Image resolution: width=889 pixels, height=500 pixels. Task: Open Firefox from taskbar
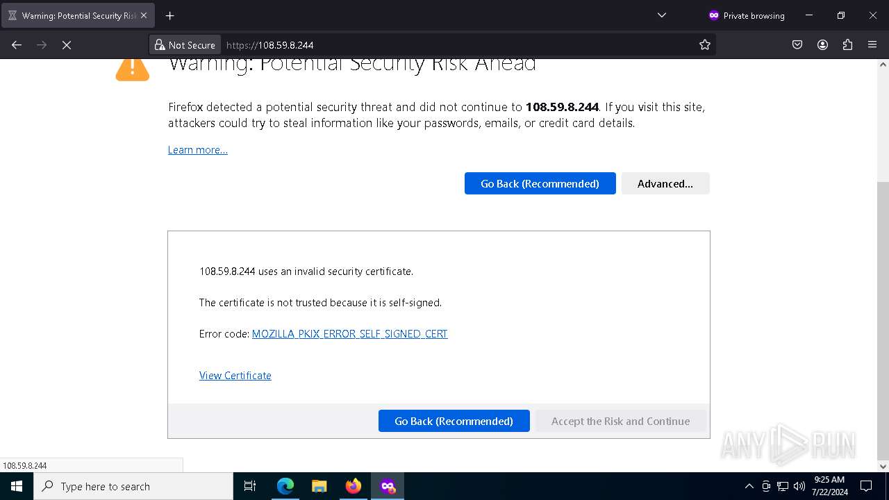click(354, 486)
